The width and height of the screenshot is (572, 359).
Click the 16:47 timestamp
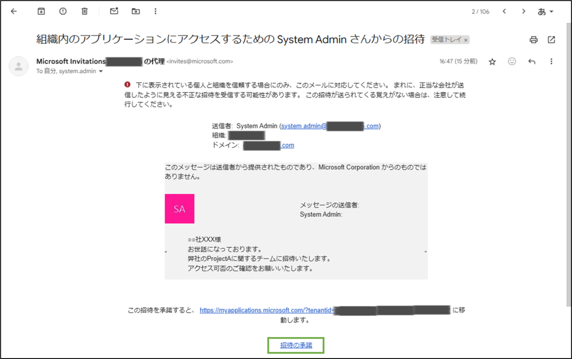pyautogui.click(x=458, y=61)
